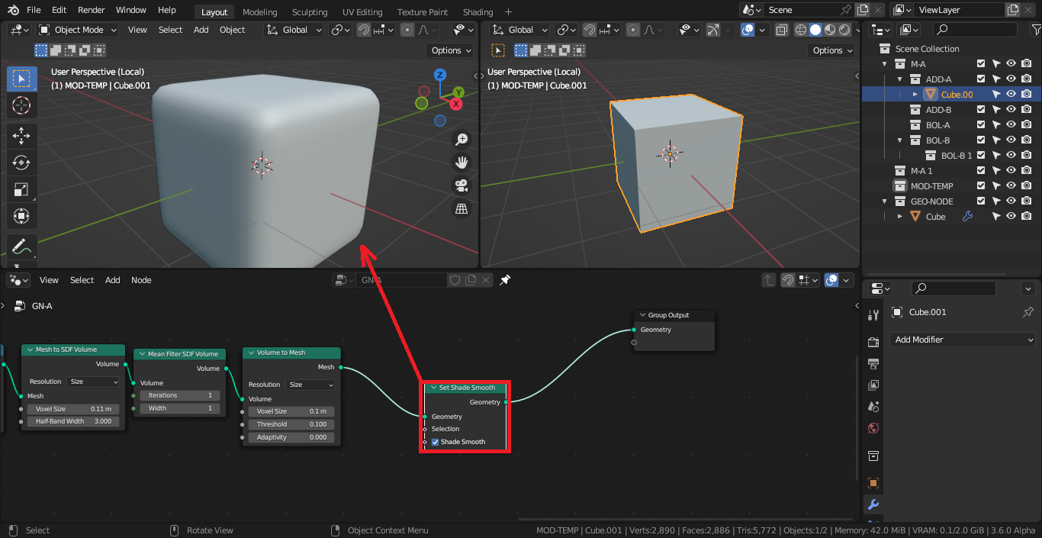The image size is (1042, 538).
Task: Uncheck ADD-B collection checkbox
Action: pos(982,110)
